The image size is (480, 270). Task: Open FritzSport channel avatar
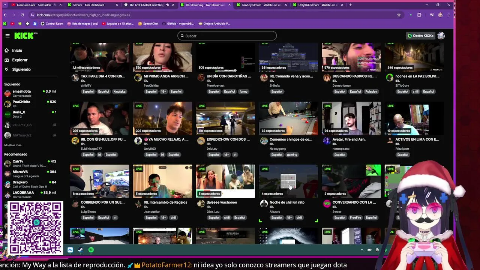pyautogui.click(x=390, y=141)
